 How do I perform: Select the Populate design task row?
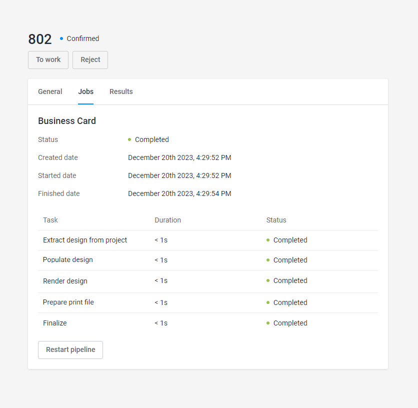(x=68, y=260)
